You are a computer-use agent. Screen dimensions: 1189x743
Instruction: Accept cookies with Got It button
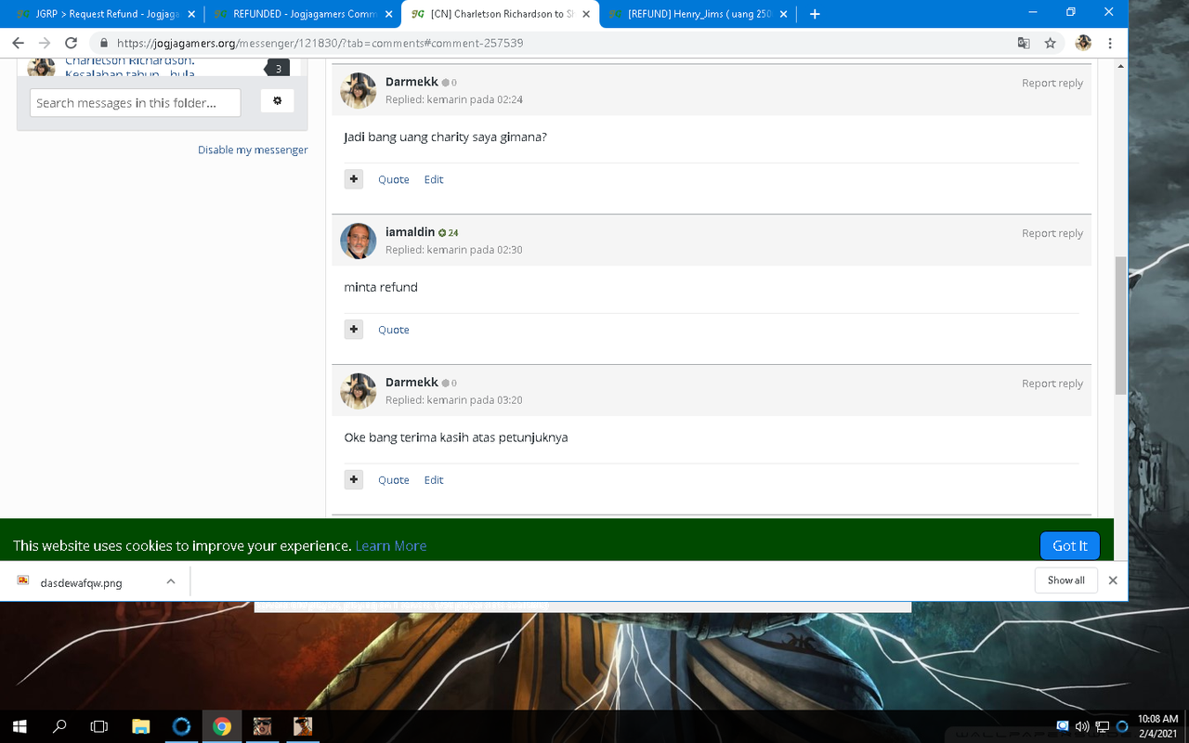click(x=1070, y=546)
